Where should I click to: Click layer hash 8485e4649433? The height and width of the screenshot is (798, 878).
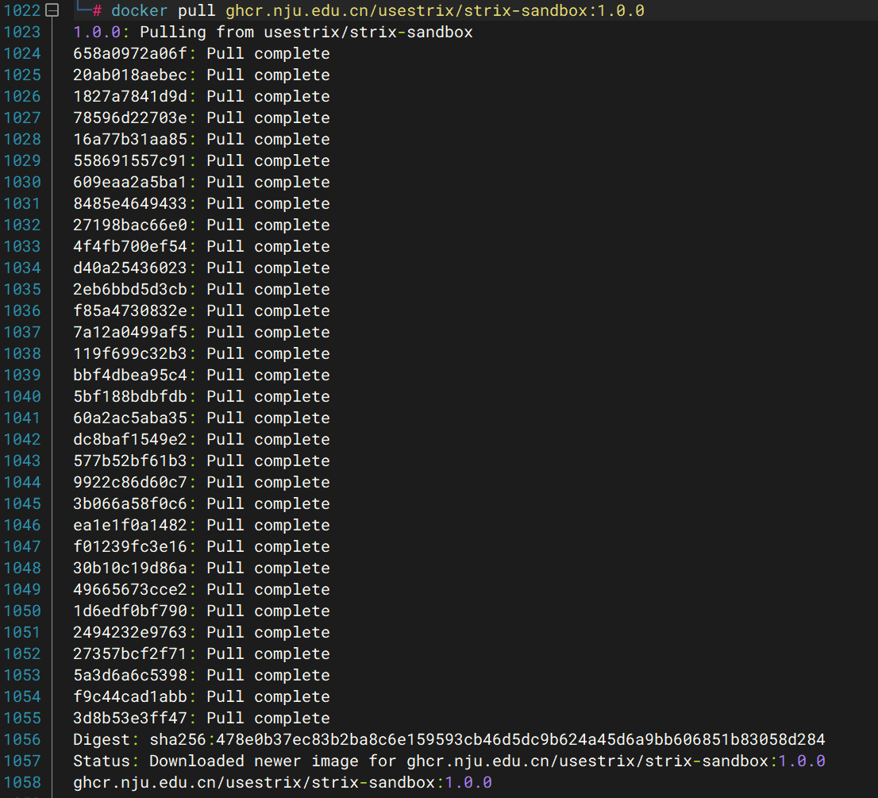130,204
